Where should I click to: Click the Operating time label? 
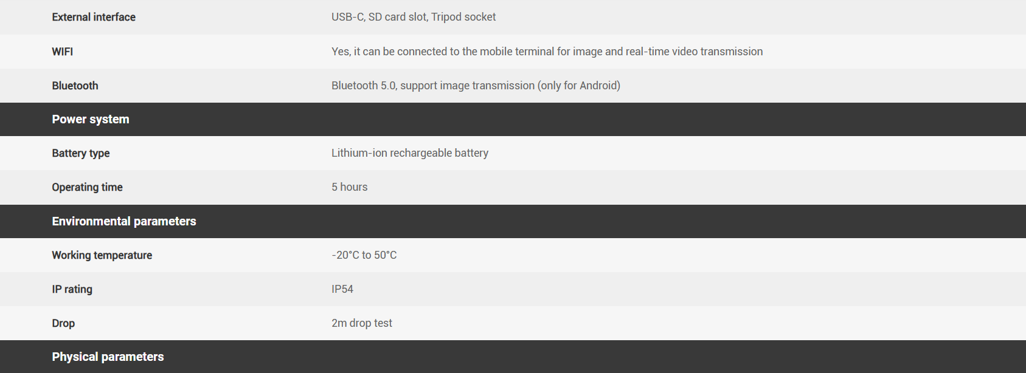(x=87, y=187)
